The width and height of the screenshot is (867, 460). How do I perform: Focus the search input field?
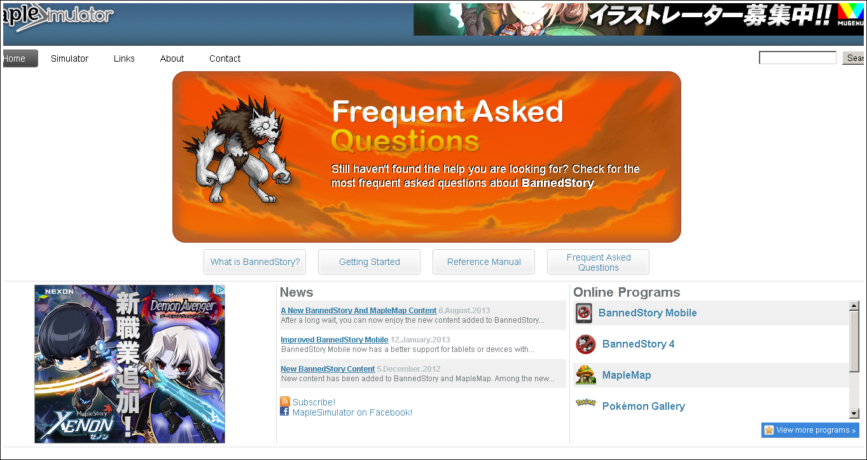(x=798, y=58)
